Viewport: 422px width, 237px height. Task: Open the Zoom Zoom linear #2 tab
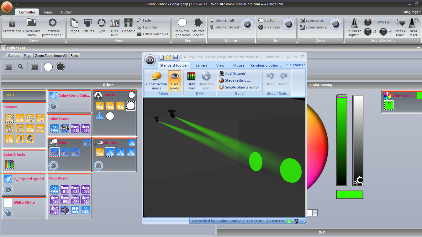tap(51, 56)
